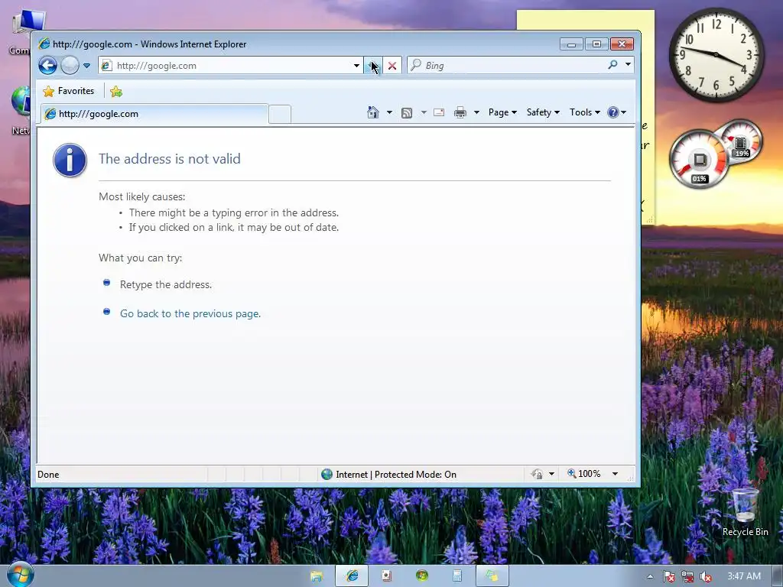The height and width of the screenshot is (587, 783).
Task: Open the recent pages dropdown arrow
Action: tap(87, 66)
